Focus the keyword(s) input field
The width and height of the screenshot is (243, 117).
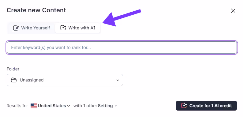click(122, 47)
